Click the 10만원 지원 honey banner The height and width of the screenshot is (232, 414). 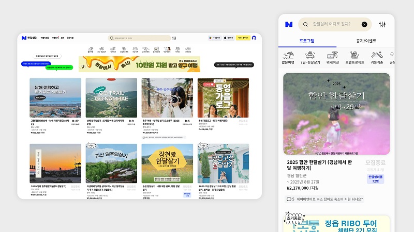pyautogui.click(x=140, y=64)
